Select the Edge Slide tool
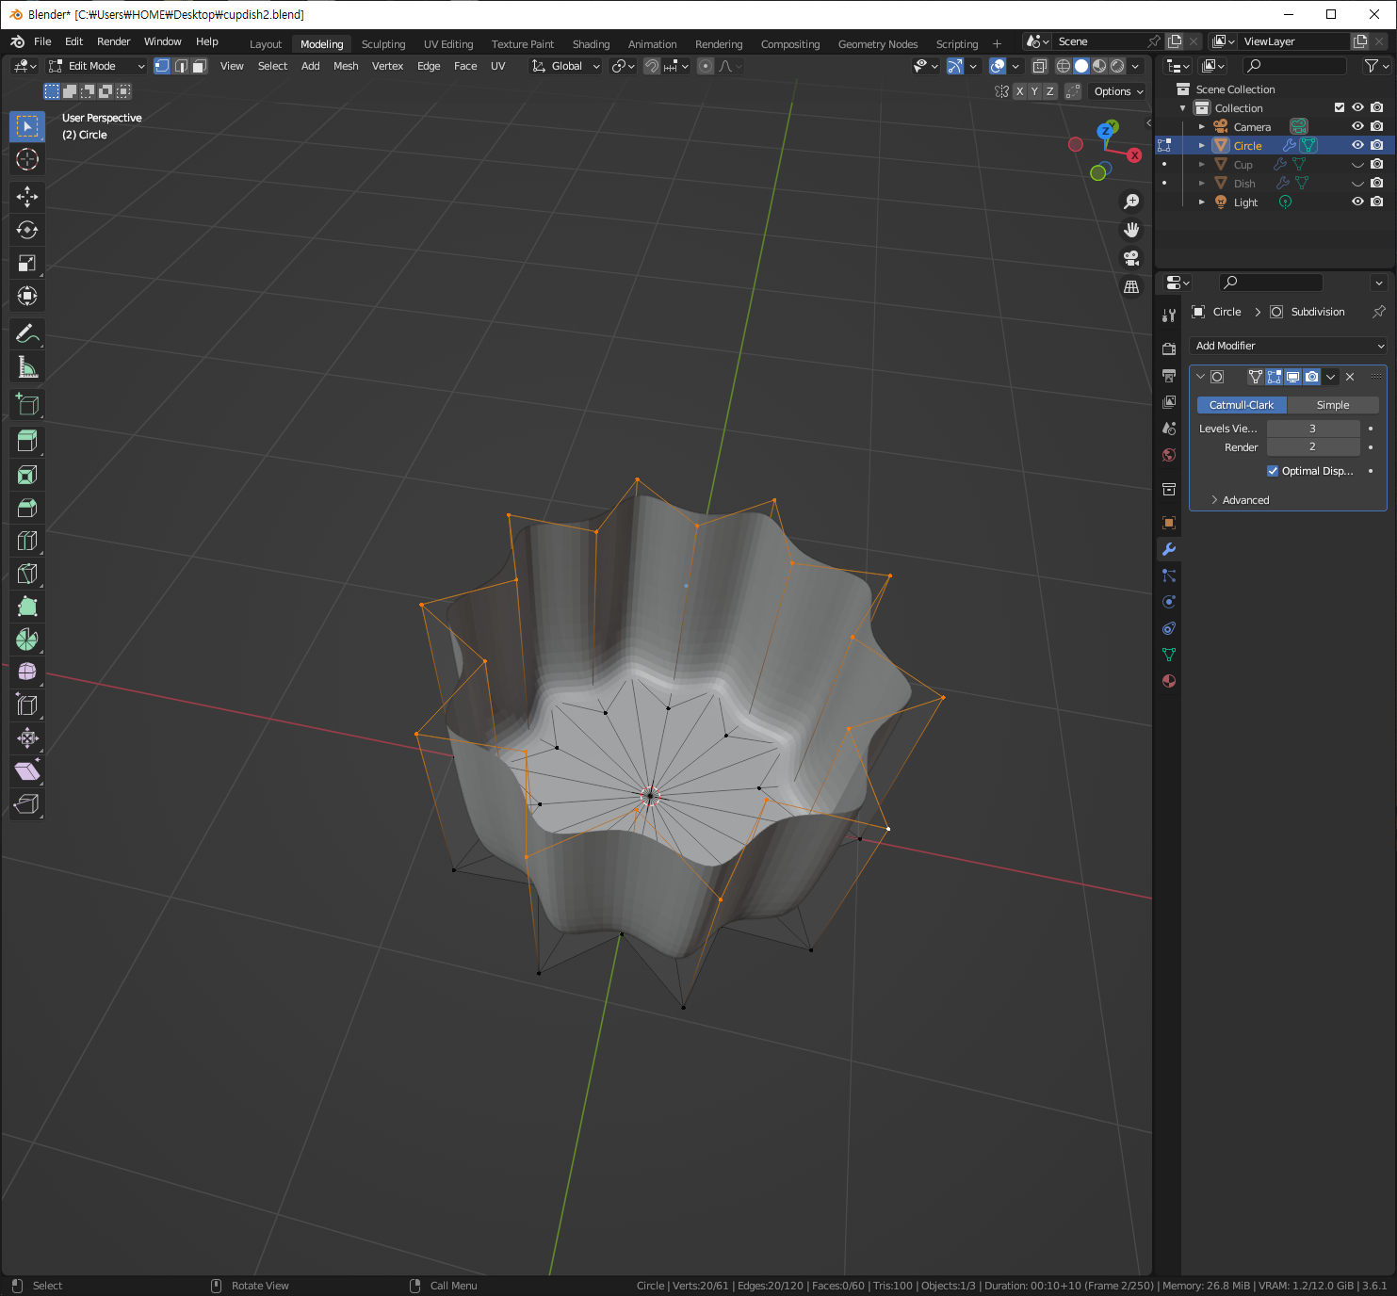1397x1296 pixels. (27, 705)
